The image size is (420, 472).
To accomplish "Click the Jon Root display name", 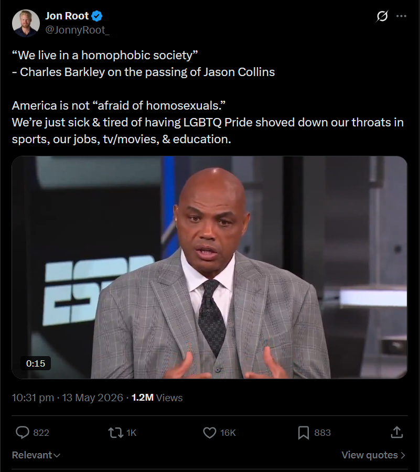I will pyautogui.click(x=67, y=16).
